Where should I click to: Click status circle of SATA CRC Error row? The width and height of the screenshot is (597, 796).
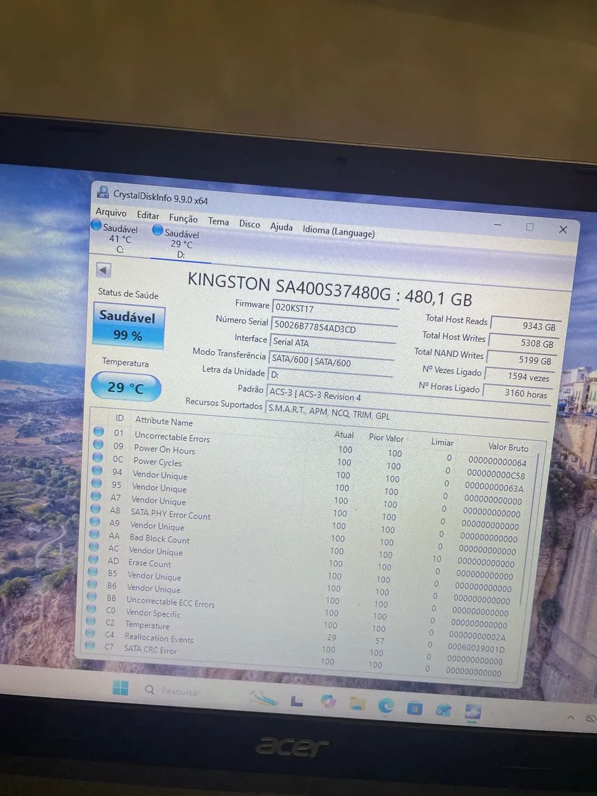90,646
